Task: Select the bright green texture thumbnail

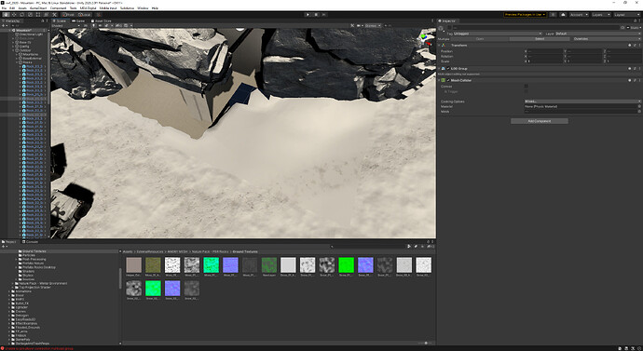Action: pyautogui.click(x=346, y=265)
